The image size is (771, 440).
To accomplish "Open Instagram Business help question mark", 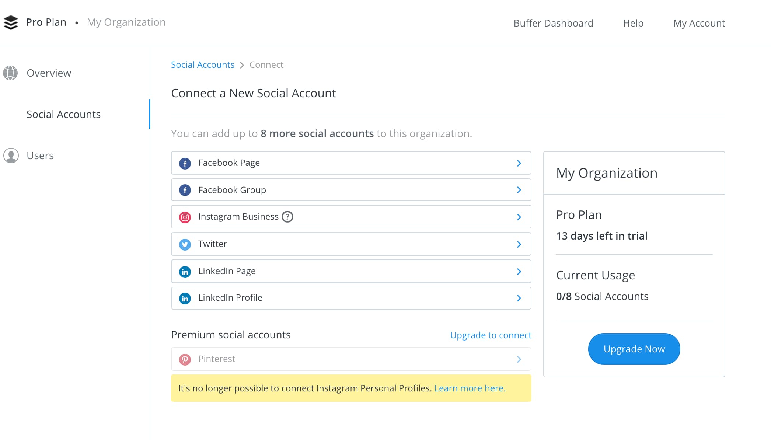I will 287,217.
